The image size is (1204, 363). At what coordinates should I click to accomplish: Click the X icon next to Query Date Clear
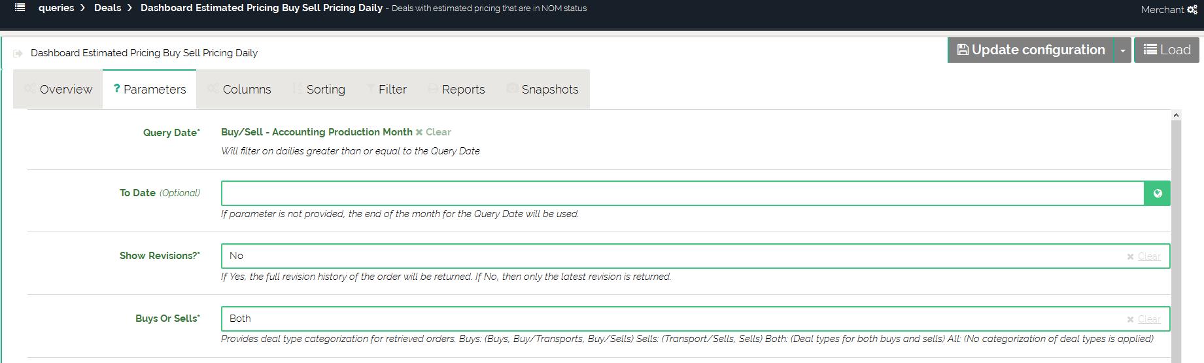tap(419, 132)
